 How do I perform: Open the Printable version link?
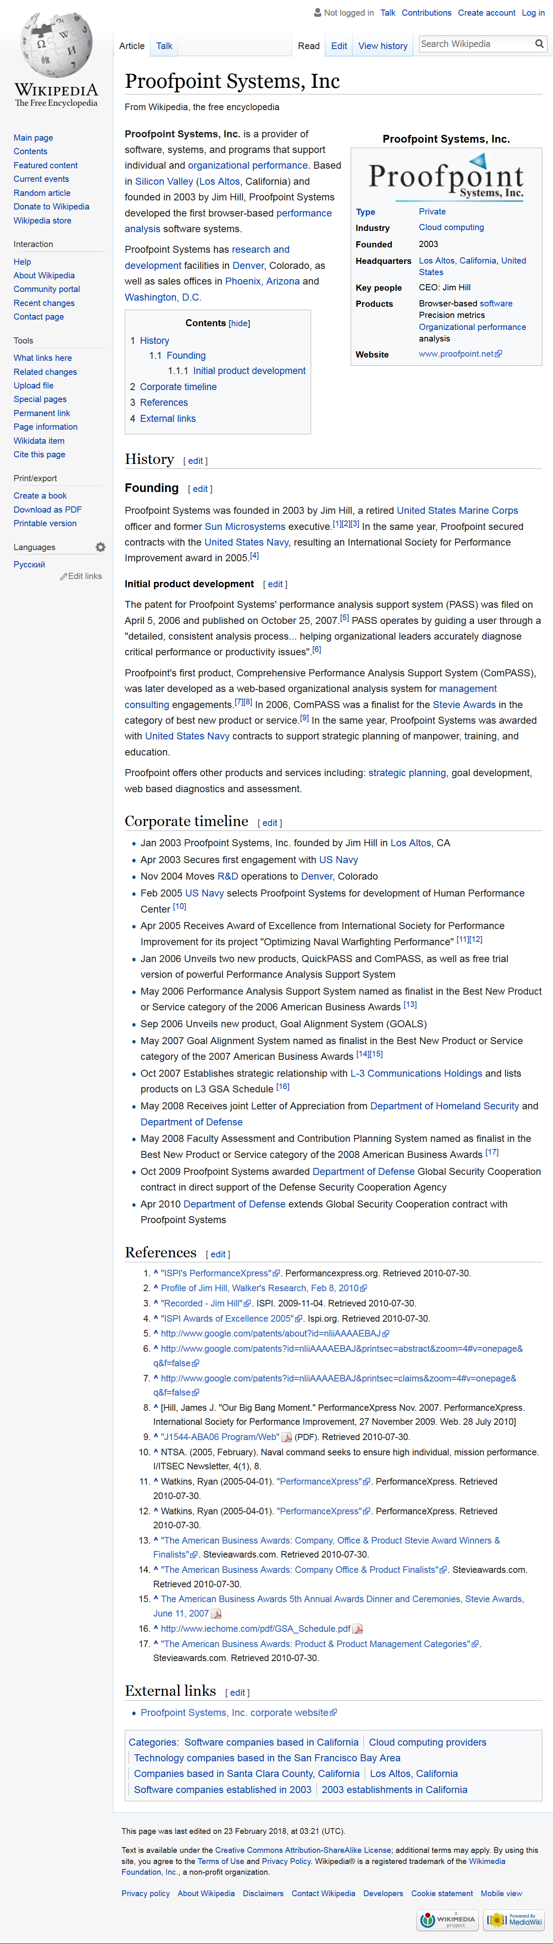pos(45,524)
